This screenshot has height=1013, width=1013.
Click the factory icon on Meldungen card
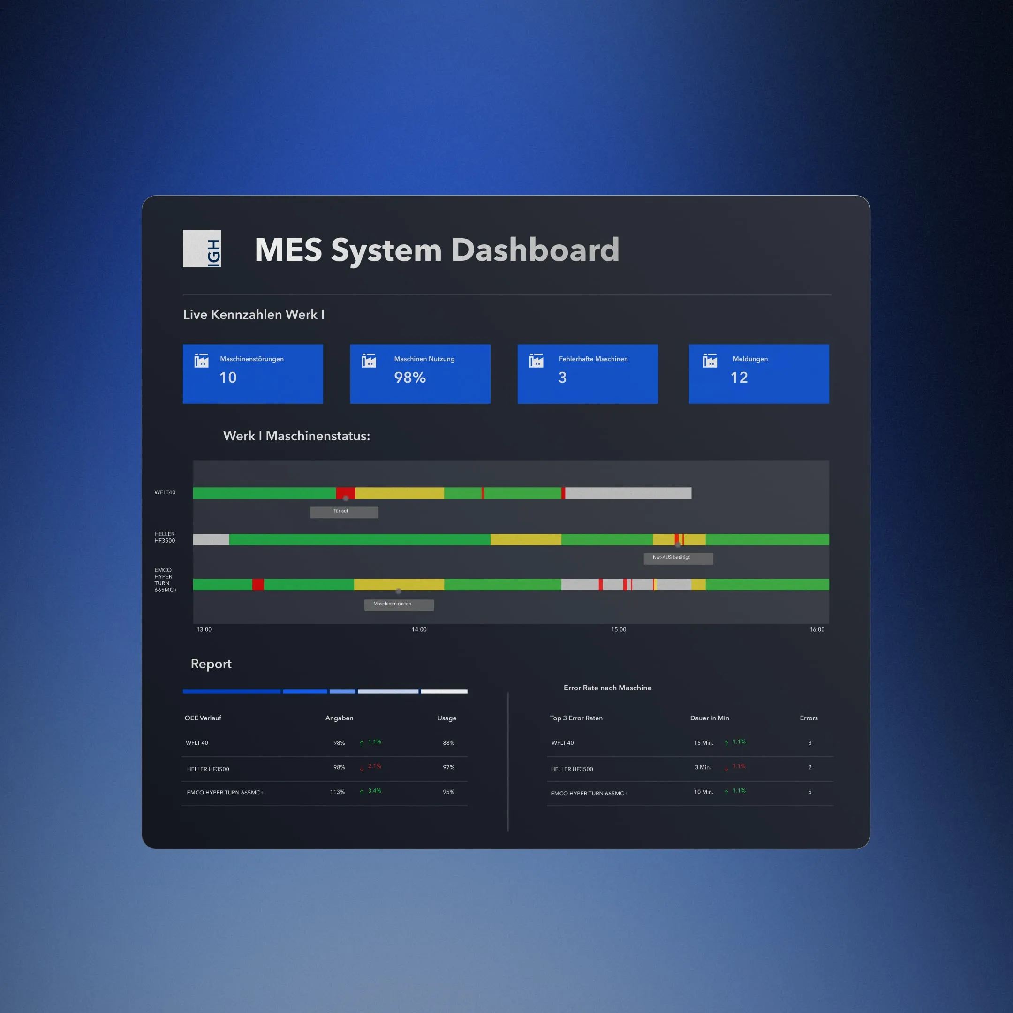coord(710,360)
